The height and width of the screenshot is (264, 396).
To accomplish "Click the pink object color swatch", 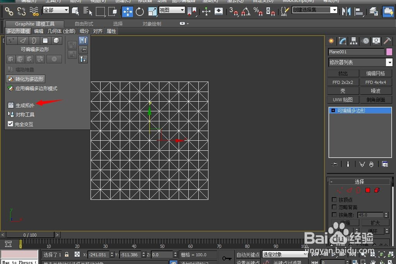I will pyautogui.click(x=389, y=52).
